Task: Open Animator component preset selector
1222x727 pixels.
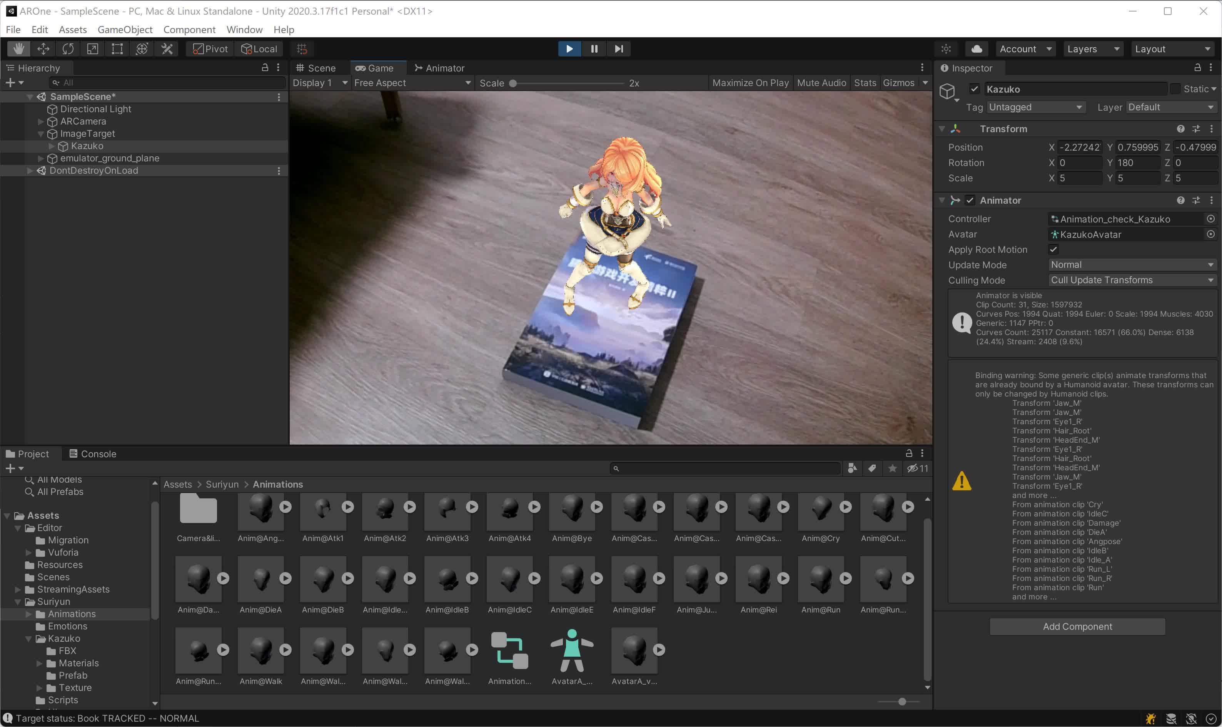Action: click(1196, 200)
